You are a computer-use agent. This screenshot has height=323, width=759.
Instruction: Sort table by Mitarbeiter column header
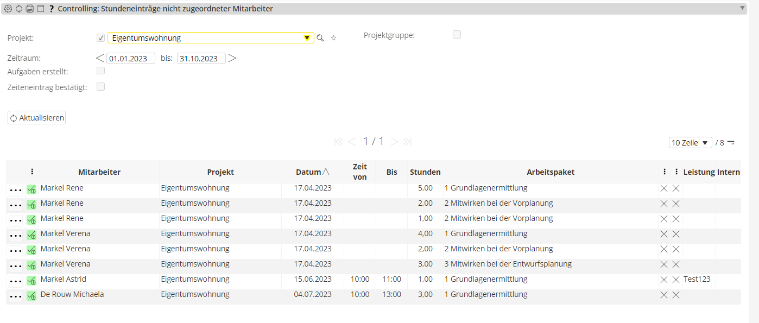point(99,172)
